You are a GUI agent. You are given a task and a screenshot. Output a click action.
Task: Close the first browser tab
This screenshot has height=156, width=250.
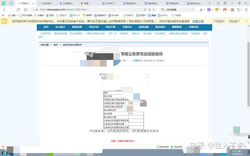(33, 3)
